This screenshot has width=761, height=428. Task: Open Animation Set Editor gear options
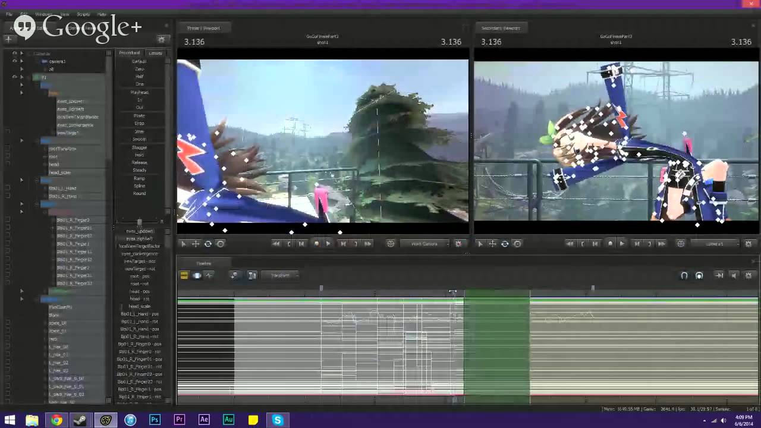coord(161,39)
